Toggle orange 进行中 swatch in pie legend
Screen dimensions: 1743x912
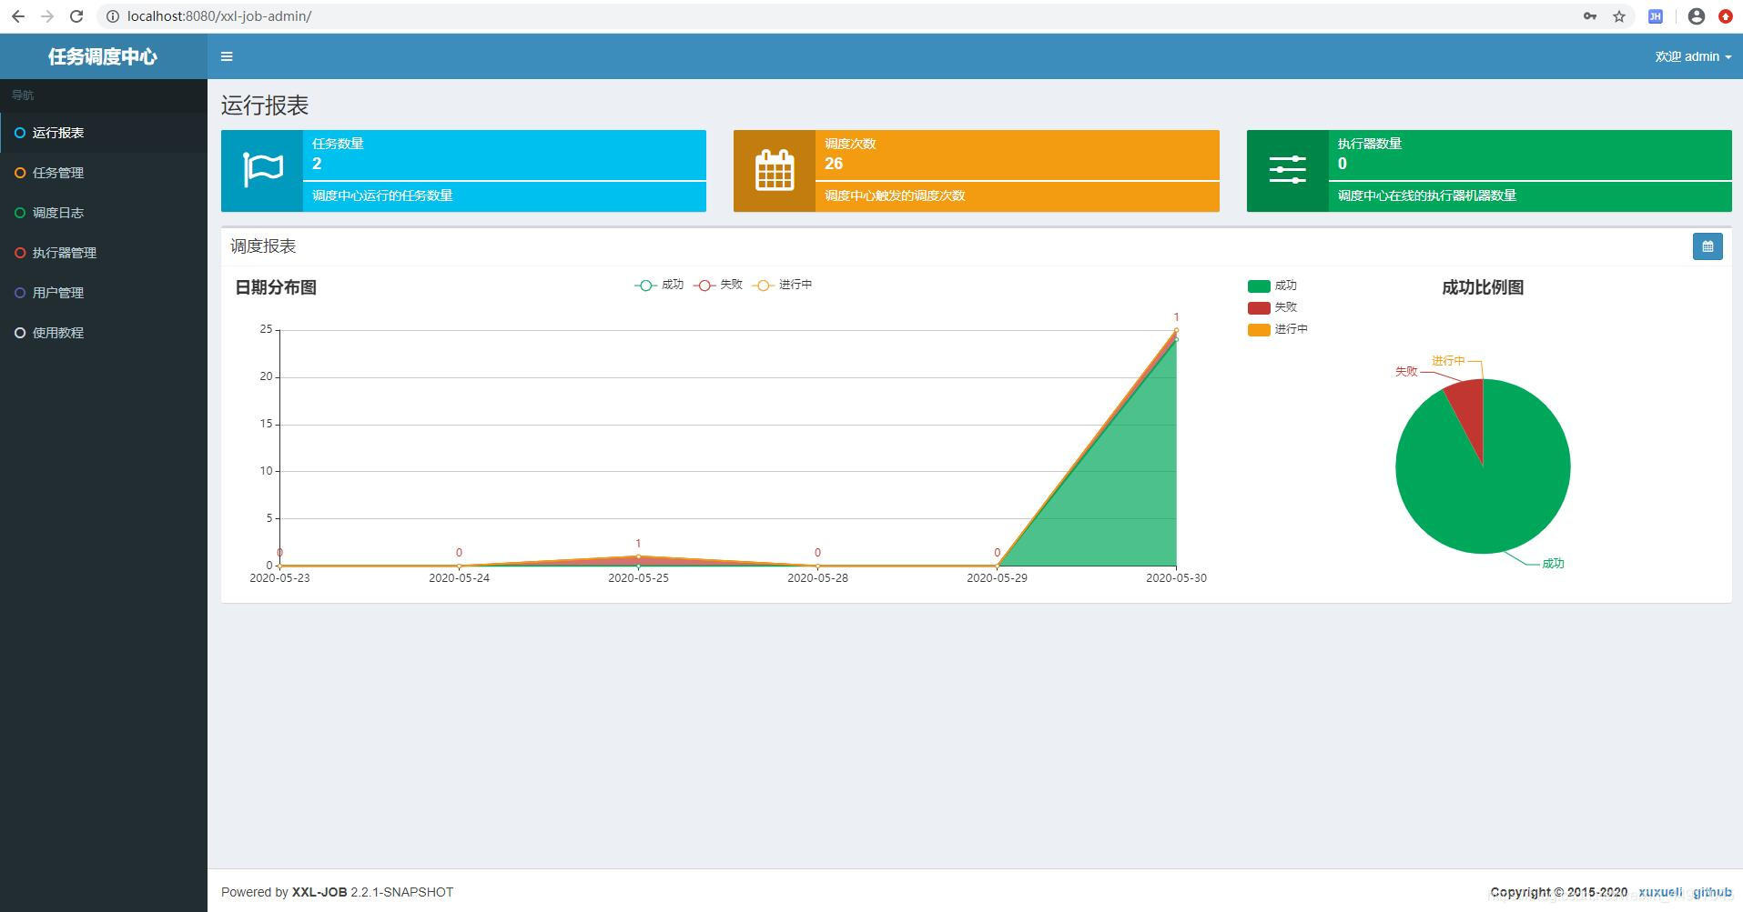click(1259, 329)
